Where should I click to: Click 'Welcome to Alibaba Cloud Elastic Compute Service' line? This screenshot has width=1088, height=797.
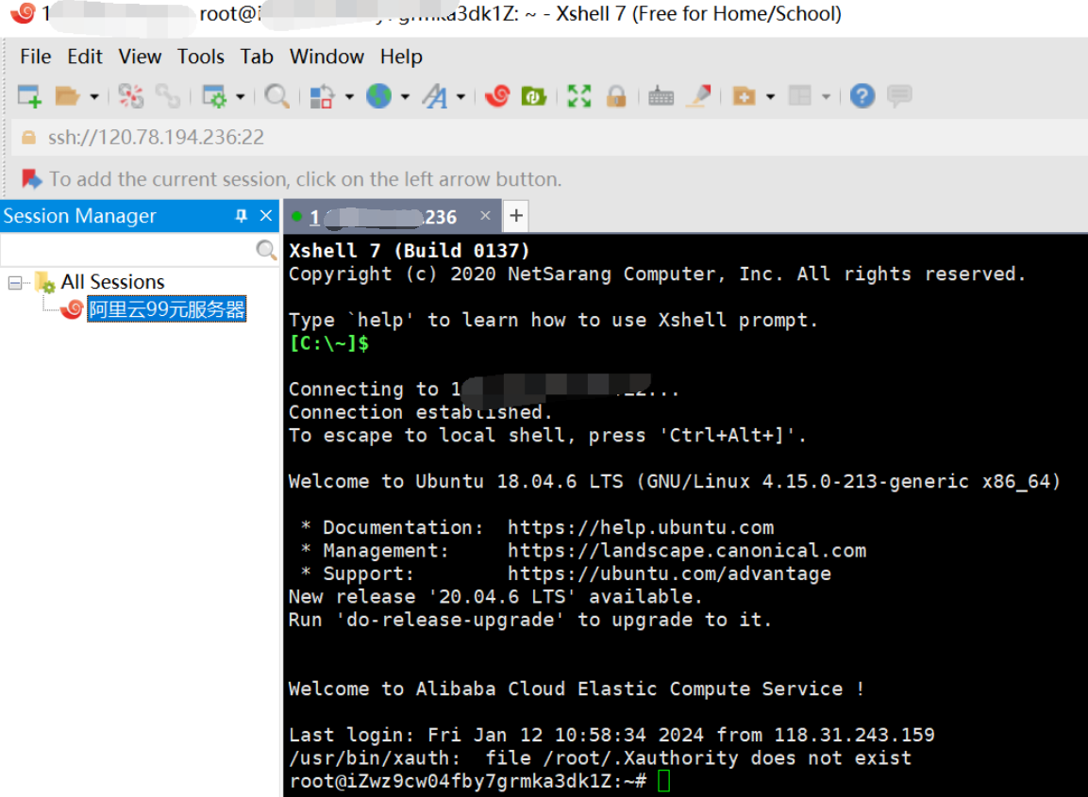point(576,689)
